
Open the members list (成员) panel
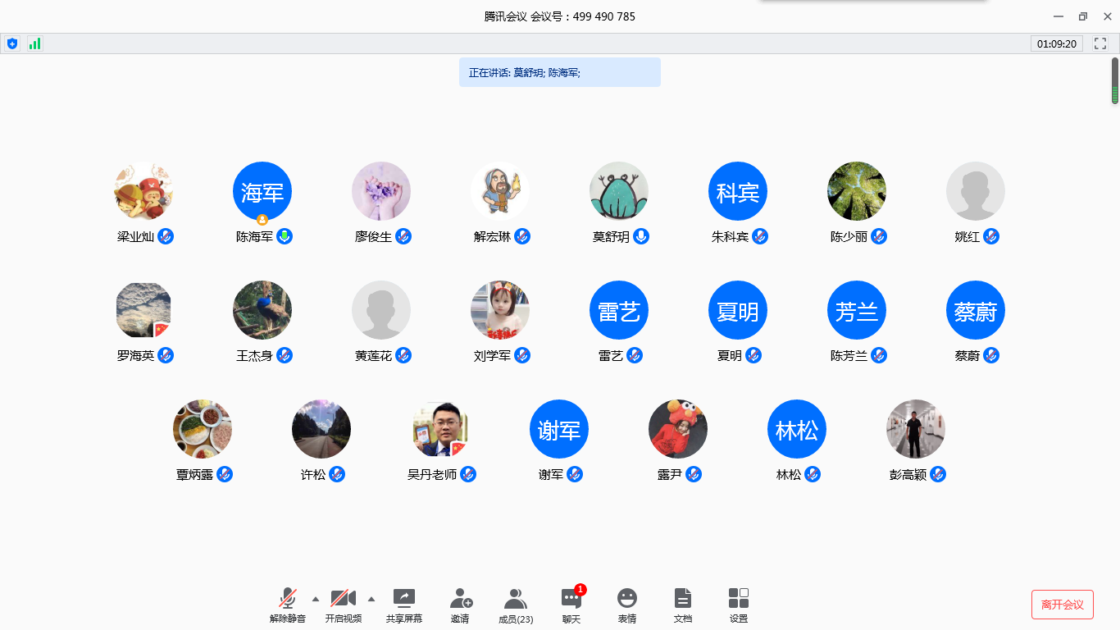click(x=516, y=598)
